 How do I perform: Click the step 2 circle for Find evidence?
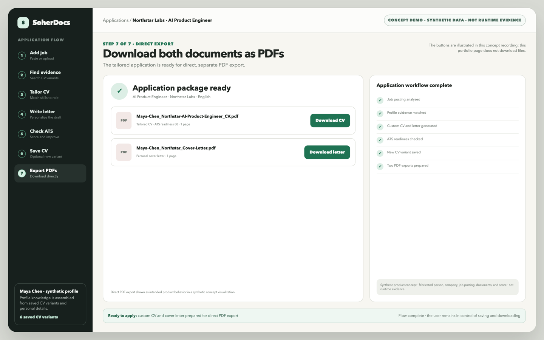pos(22,75)
